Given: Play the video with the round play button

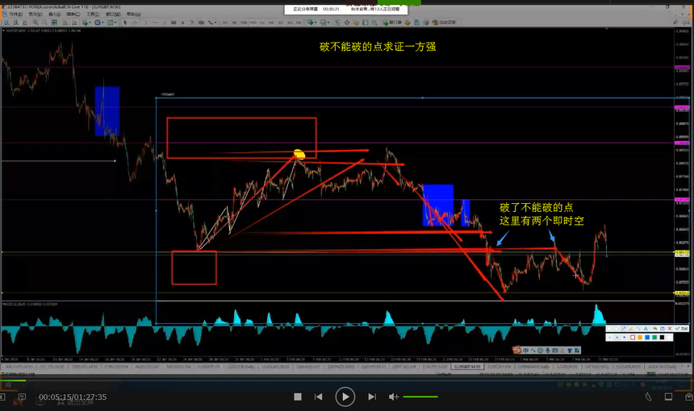Looking at the screenshot, I should (345, 396).
